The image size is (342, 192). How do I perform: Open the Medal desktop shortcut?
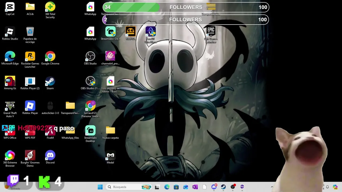point(110,158)
